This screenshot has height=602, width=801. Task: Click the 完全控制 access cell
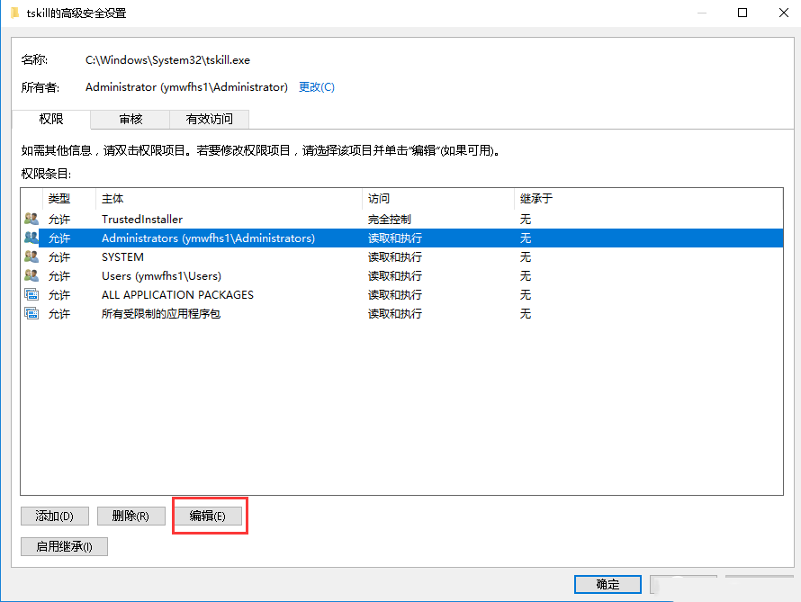(x=390, y=219)
